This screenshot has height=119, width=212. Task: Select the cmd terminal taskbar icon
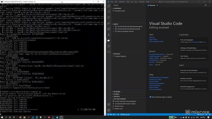click(61, 117)
